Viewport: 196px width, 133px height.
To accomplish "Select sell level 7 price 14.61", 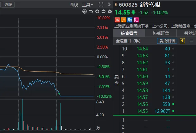I will (142, 70).
